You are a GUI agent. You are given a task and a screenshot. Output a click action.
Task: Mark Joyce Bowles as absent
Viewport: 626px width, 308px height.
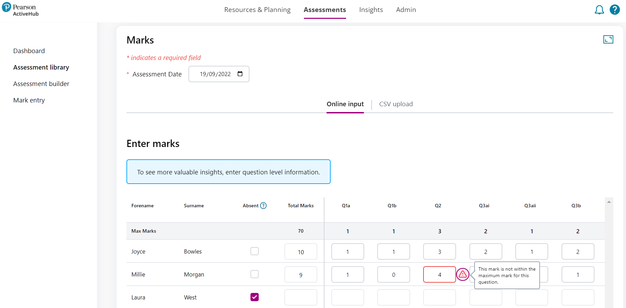[254, 251]
